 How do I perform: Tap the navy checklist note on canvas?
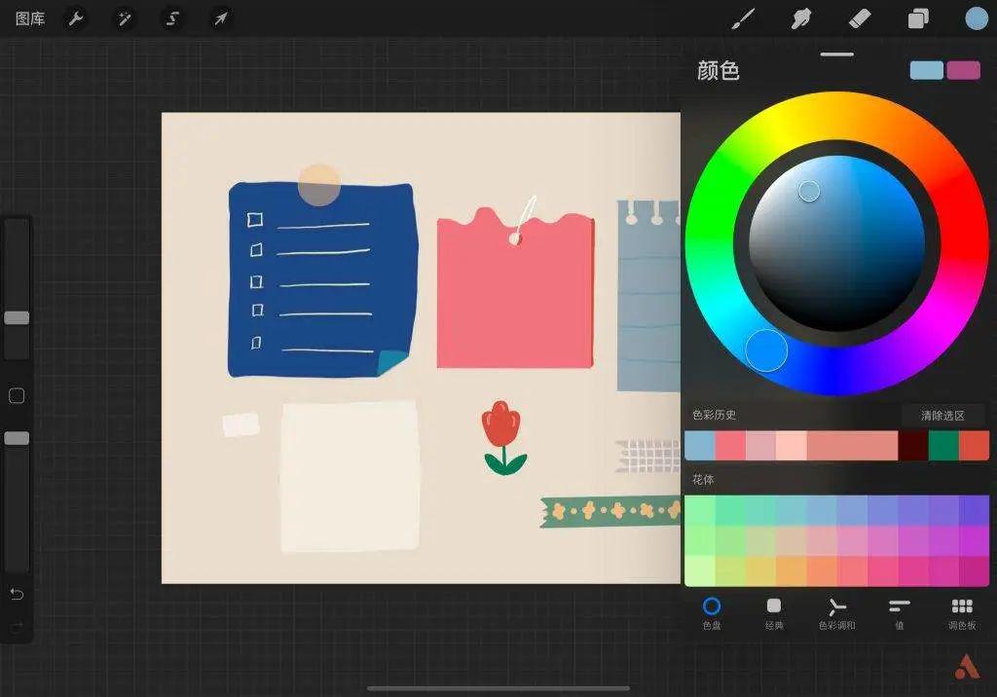tap(321, 279)
